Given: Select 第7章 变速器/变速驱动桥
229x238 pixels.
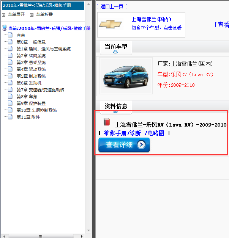Looking at the screenshot, I should click(x=41, y=90).
